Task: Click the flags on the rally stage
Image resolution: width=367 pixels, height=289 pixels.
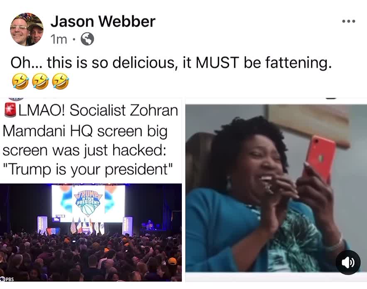Action: tap(87, 226)
